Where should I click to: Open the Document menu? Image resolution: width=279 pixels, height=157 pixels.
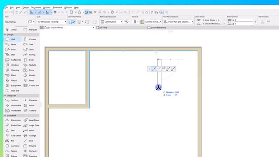[x=36, y=8]
